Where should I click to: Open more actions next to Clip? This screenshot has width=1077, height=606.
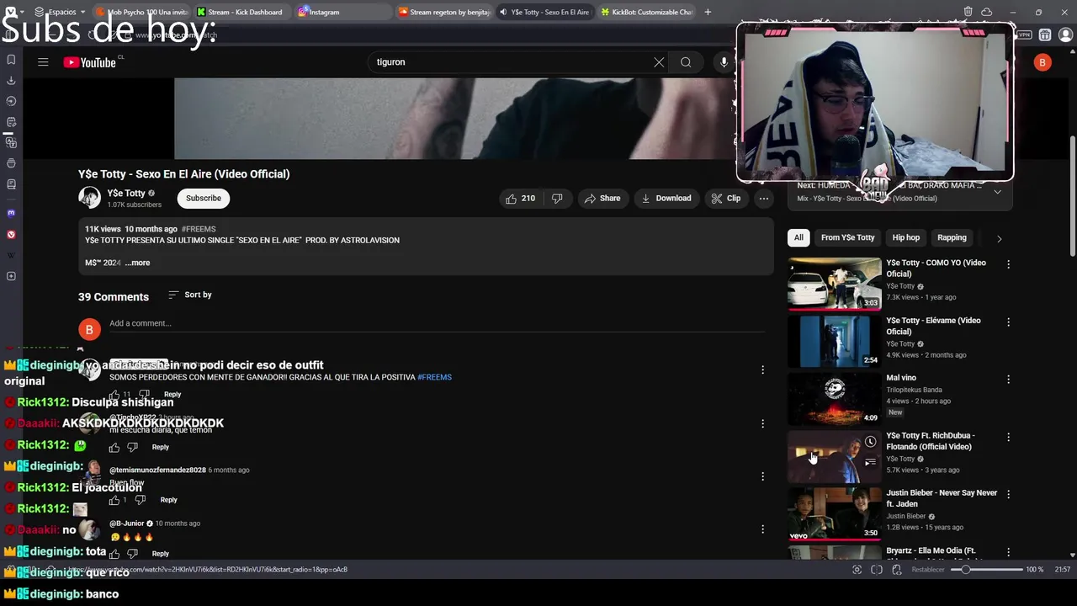763,199
